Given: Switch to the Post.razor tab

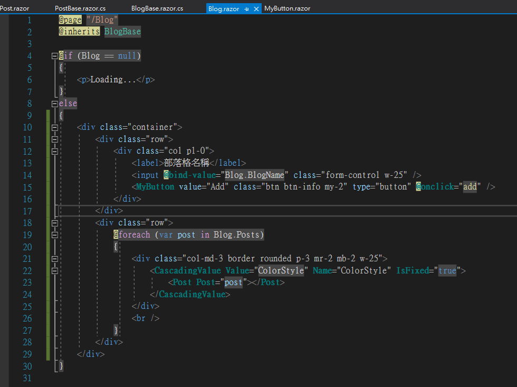Looking at the screenshot, I should click(x=14, y=8).
